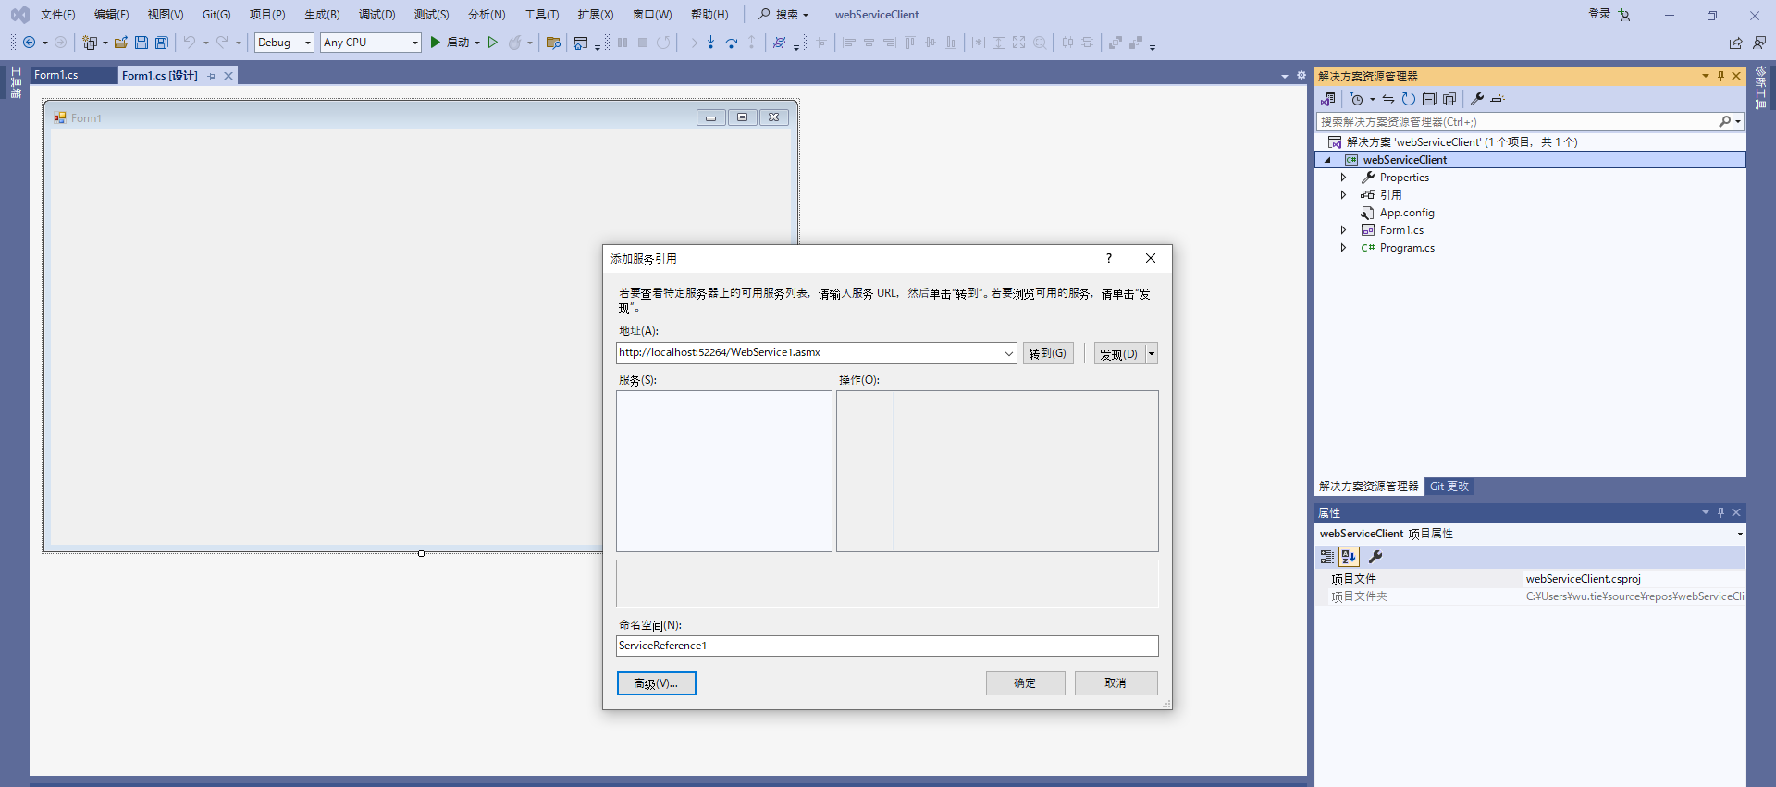Open the 调试(D) menu
Screen dimensions: 1776x787
(x=376, y=15)
